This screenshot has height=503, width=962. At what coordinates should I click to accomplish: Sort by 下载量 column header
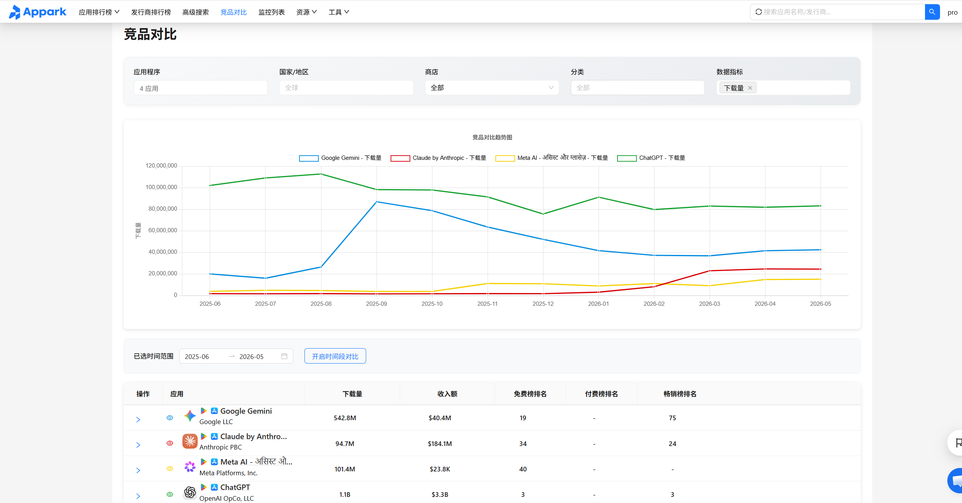[x=352, y=394]
